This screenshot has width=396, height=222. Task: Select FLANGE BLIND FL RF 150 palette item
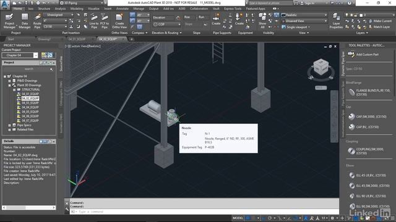click(x=369, y=92)
